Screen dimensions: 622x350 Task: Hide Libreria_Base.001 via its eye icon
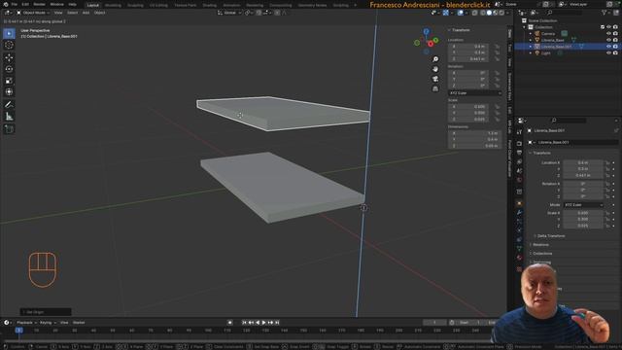click(x=609, y=47)
